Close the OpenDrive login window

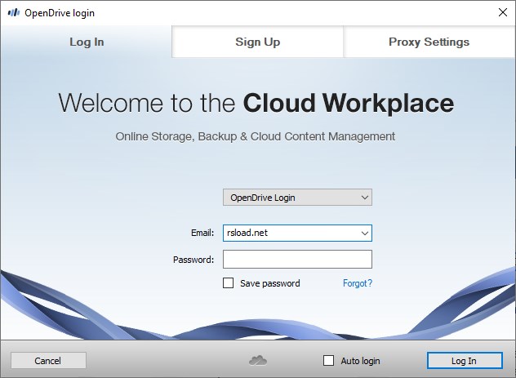coord(502,12)
